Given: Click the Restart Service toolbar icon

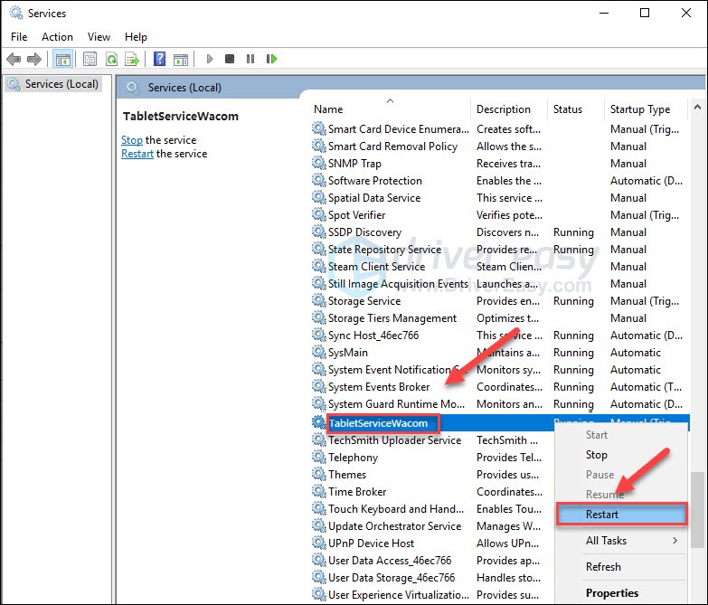Looking at the screenshot, I should (271, 59).
